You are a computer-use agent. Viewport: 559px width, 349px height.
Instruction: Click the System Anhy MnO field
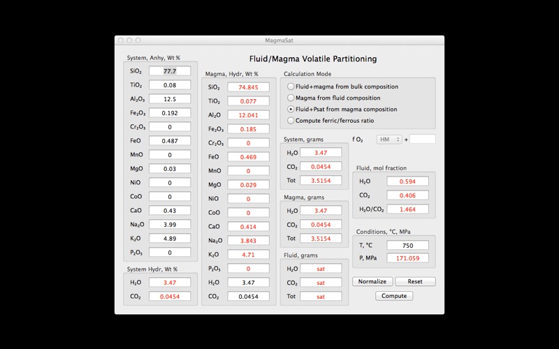[170, 154]
